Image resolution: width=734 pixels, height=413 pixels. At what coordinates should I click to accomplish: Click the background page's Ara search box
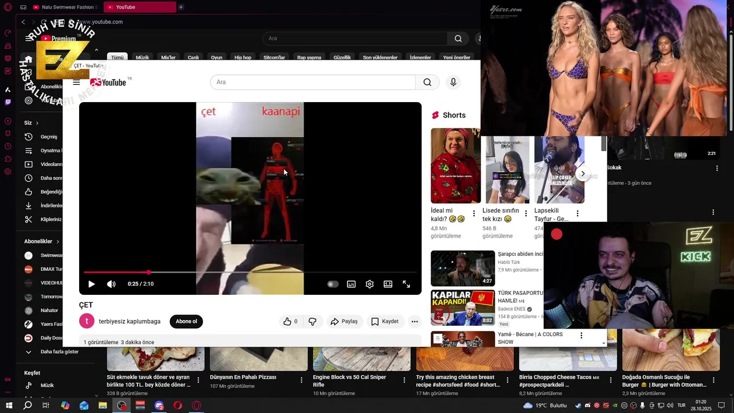click(x=355, y=38)
